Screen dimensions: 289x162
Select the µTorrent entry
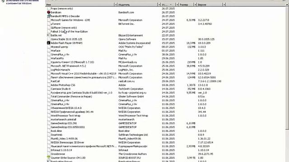click(x=56, y=24)
